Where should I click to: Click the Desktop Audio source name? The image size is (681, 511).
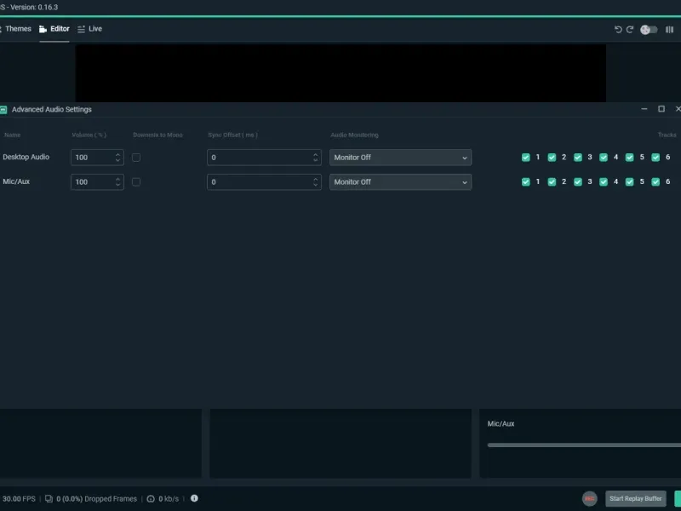[x=26, y=157]
